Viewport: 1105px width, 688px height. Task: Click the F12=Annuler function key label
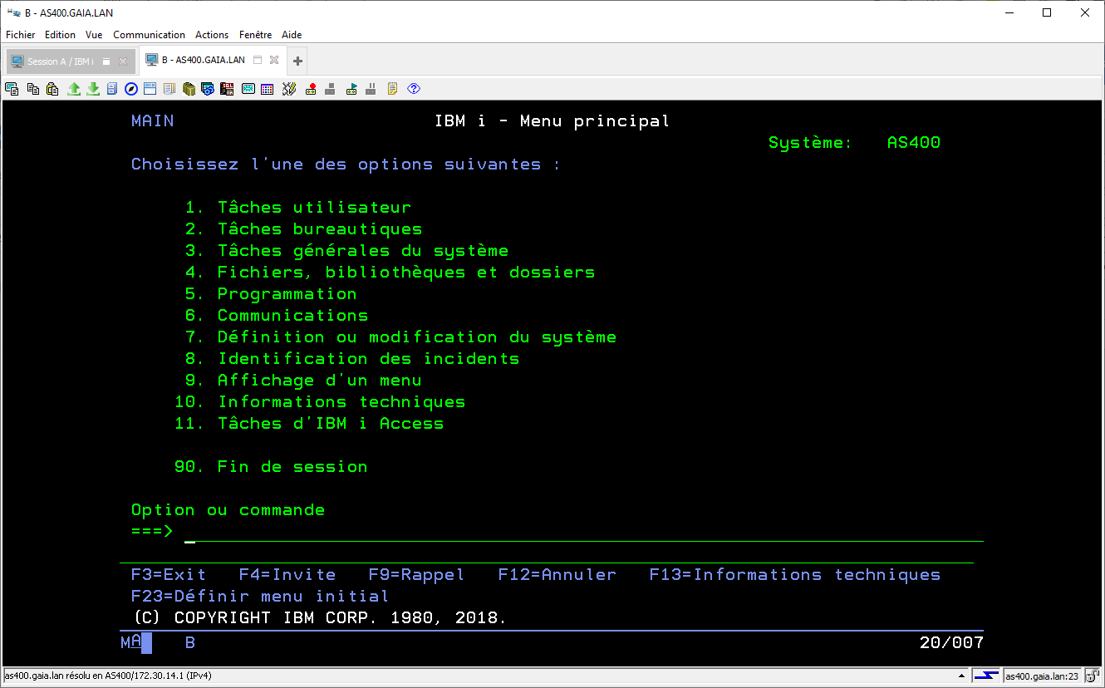click(557, 575)
